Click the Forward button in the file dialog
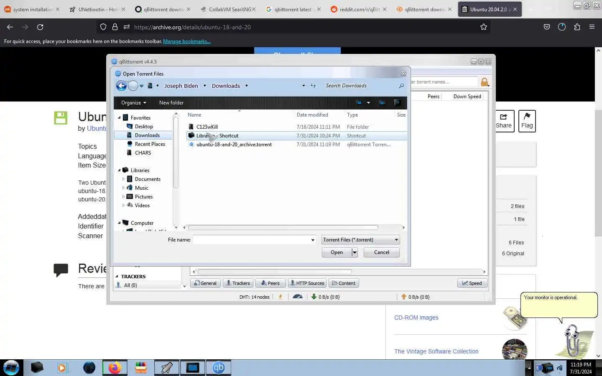The width and height of the screenshot is (602, 376). coord(133,86)
